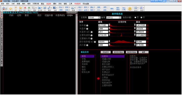Select 是 for 包含ST股

[135, 17]
